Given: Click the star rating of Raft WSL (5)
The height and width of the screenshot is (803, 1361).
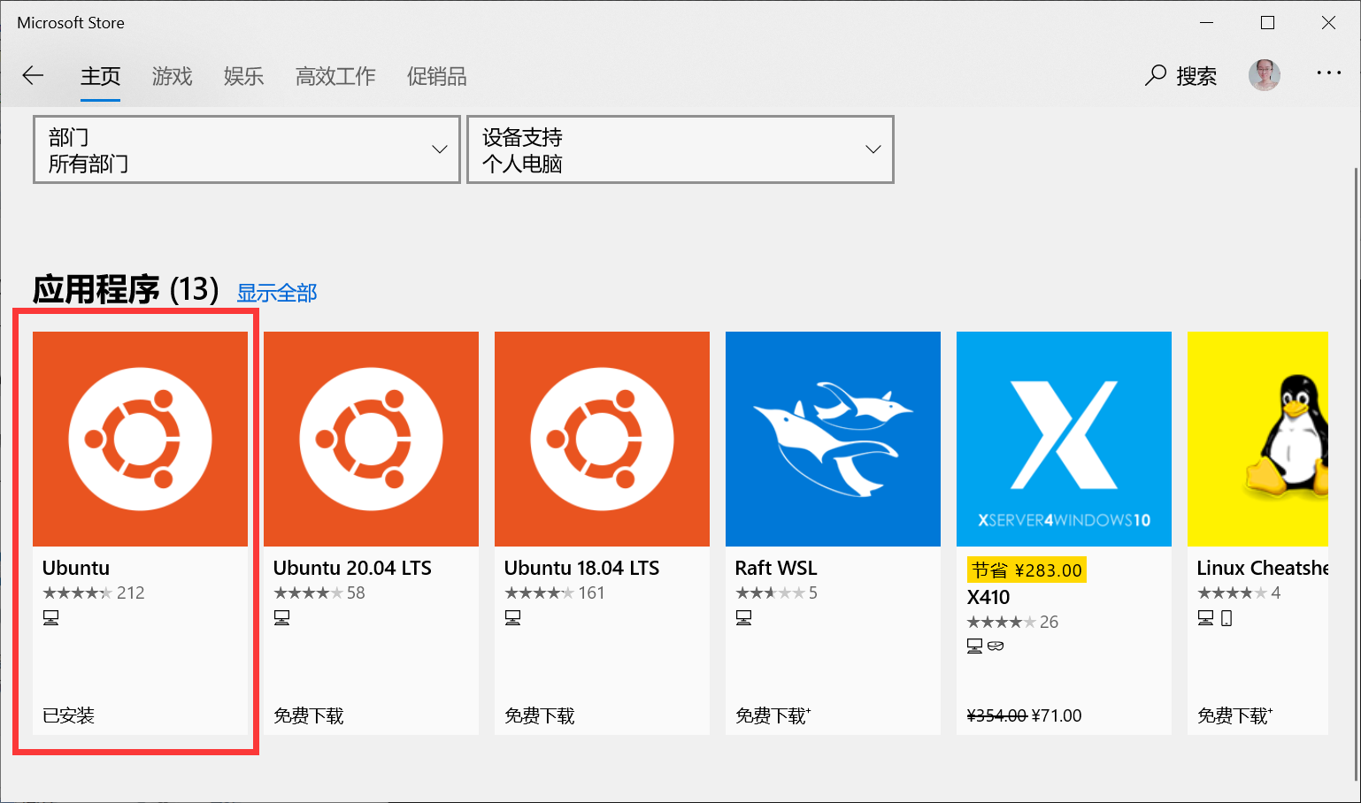Looking at the screenshot, I should tap(771, 593).
